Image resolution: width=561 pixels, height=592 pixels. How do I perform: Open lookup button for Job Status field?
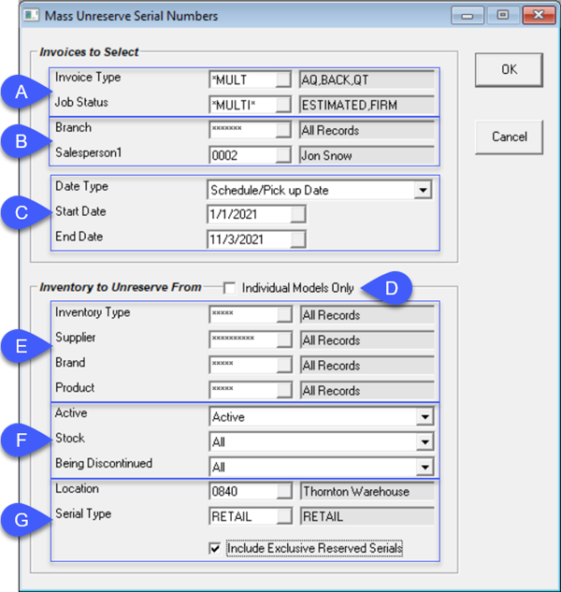[x=282, y=105]
